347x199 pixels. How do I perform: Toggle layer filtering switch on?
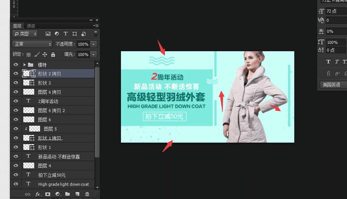tap(96, 34)
